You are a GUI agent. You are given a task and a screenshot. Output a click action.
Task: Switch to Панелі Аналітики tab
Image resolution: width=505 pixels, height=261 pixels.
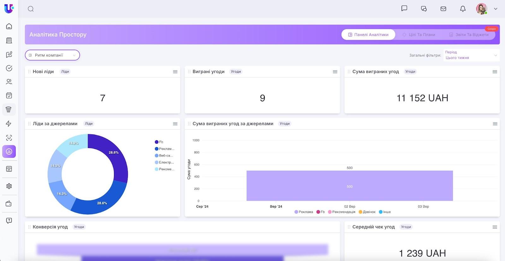368,35
